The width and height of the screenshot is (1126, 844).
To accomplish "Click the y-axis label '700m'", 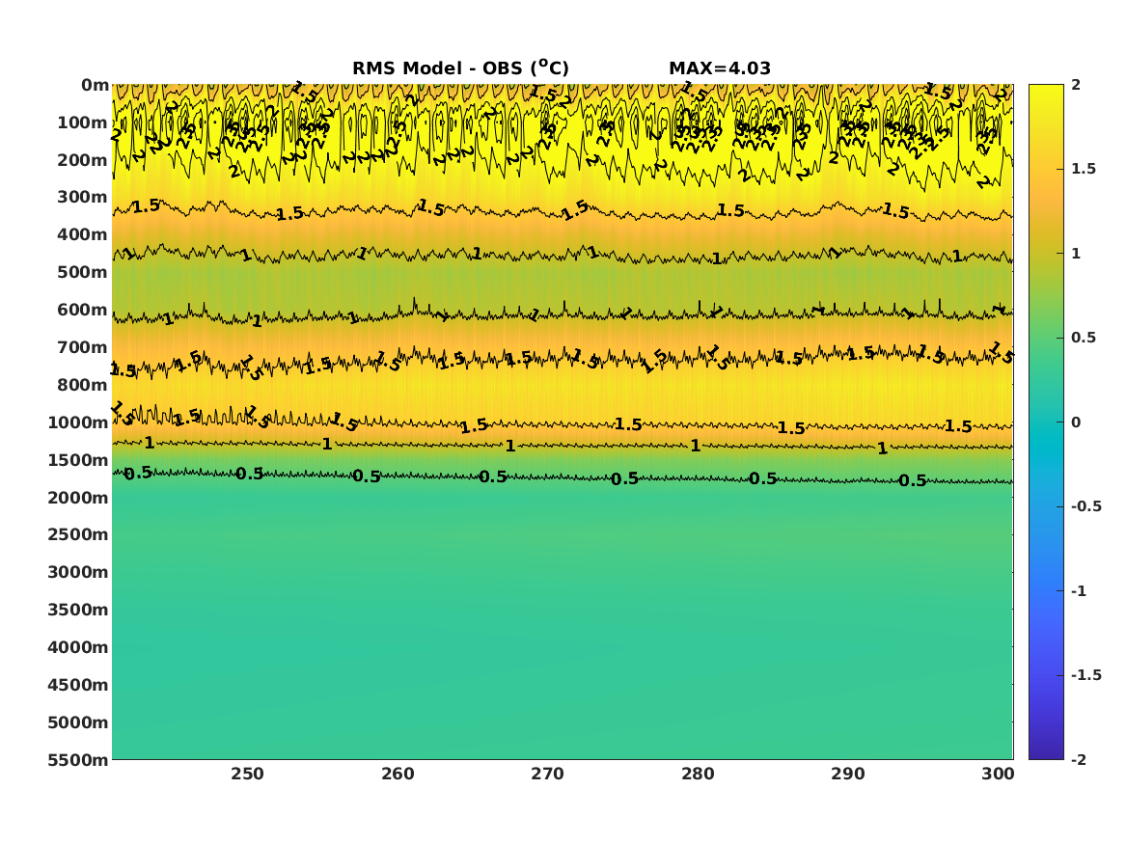I will coord(83,347).
